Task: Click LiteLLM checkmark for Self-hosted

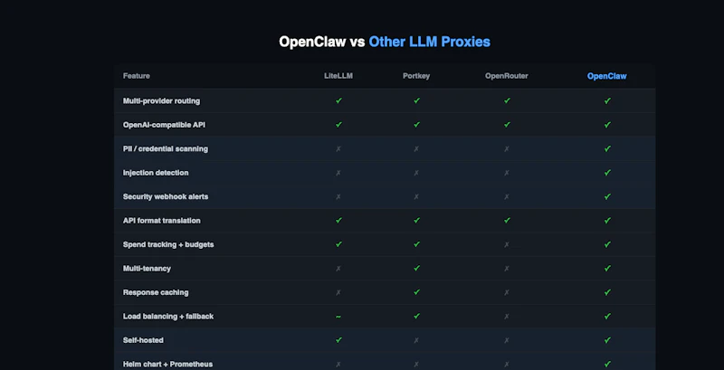Action: (338, 340)
